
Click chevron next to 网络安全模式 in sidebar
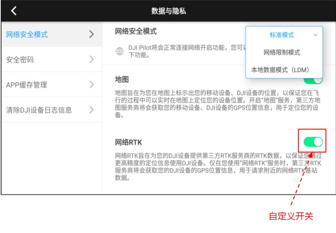point(91,34)
